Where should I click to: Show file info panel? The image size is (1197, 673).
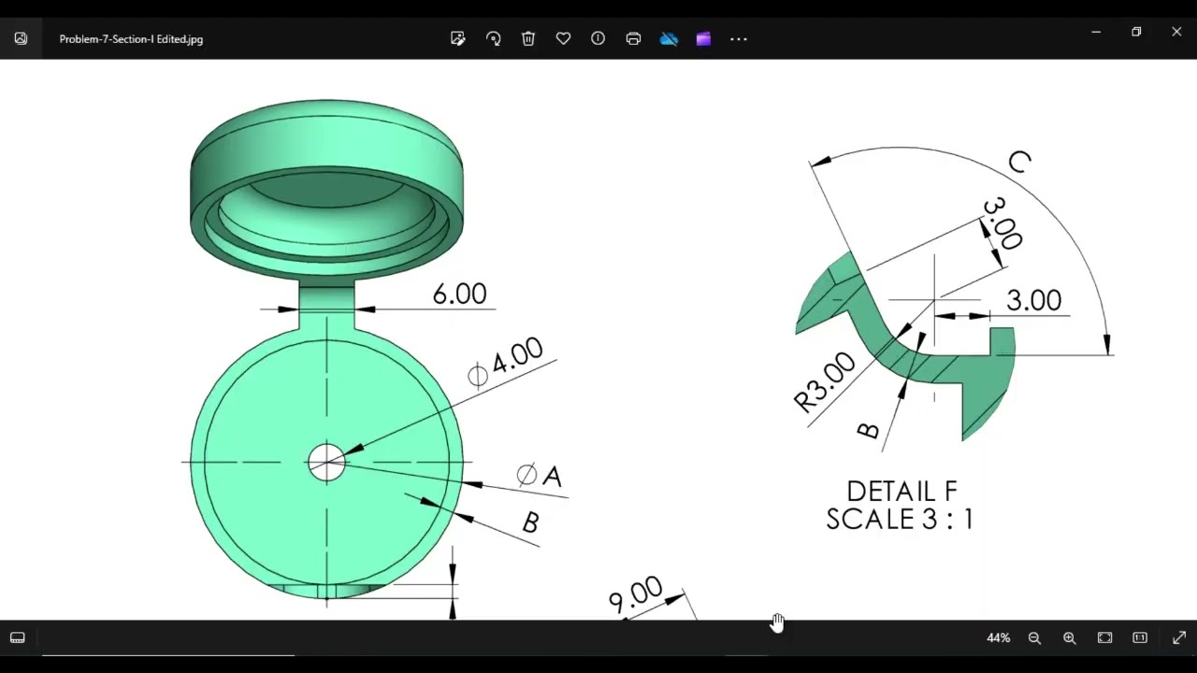[x=598, y=38]
